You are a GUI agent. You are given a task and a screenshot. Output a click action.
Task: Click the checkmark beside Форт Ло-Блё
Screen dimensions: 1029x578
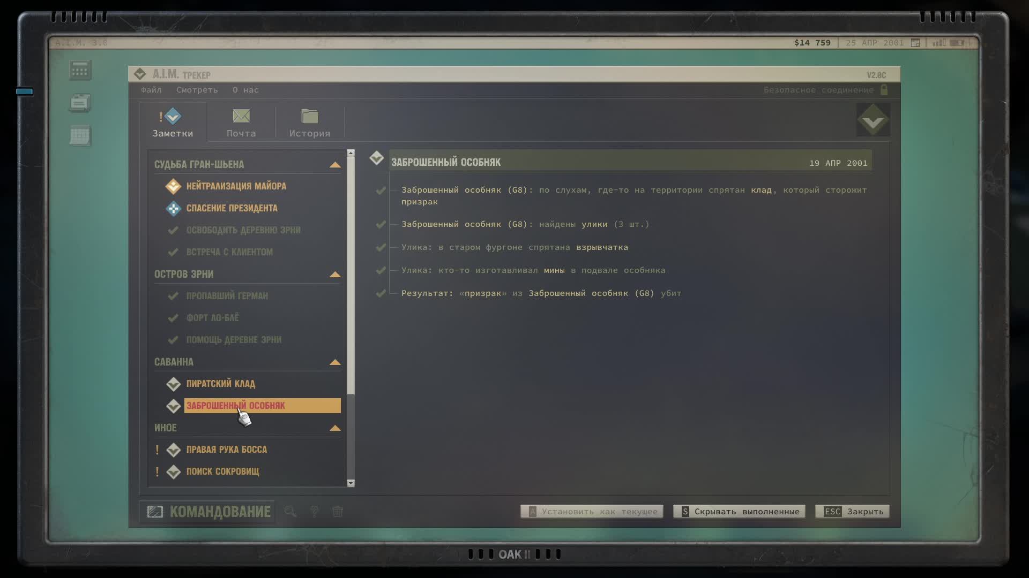pos(173,318)
